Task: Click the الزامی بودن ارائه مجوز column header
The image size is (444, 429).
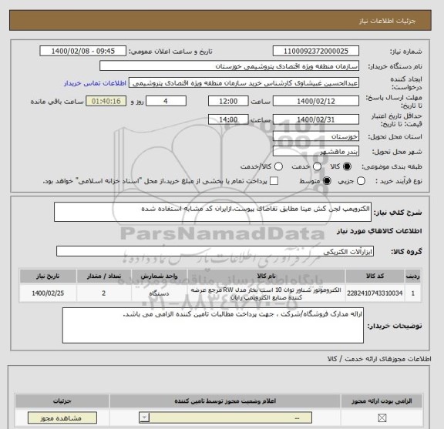Action: coord(382,401)
